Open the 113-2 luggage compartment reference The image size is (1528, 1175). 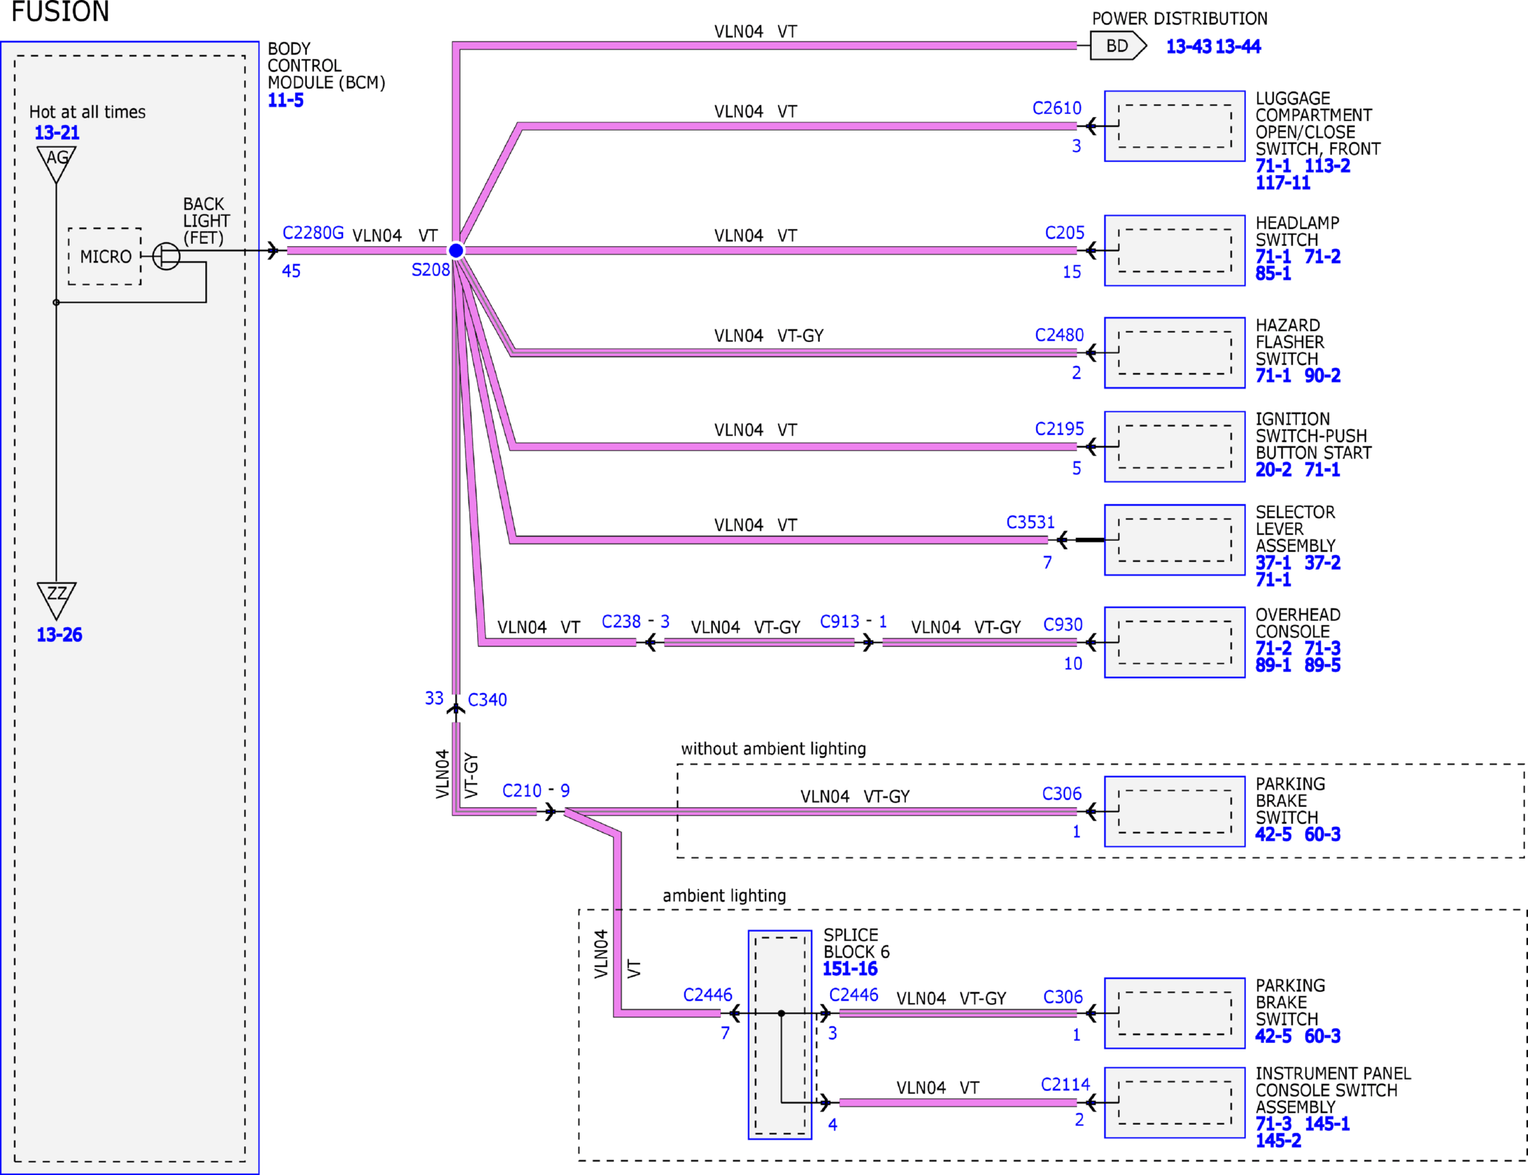1327,166
